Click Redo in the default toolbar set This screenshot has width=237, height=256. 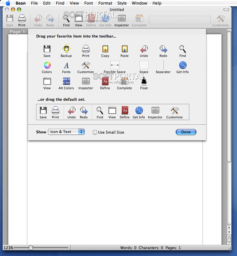[84, 112]
